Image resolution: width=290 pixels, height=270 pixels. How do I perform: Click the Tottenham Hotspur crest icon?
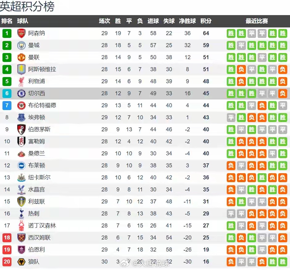22,214
